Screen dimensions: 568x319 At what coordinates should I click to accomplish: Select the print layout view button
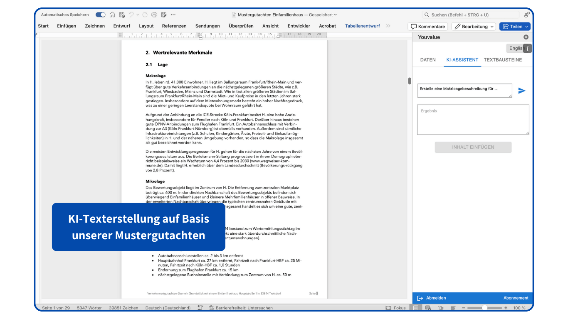416,308
